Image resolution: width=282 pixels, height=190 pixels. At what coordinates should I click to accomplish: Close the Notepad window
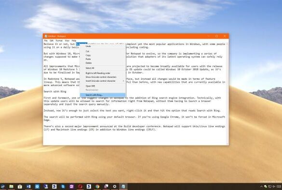click(x=225, y=36)
